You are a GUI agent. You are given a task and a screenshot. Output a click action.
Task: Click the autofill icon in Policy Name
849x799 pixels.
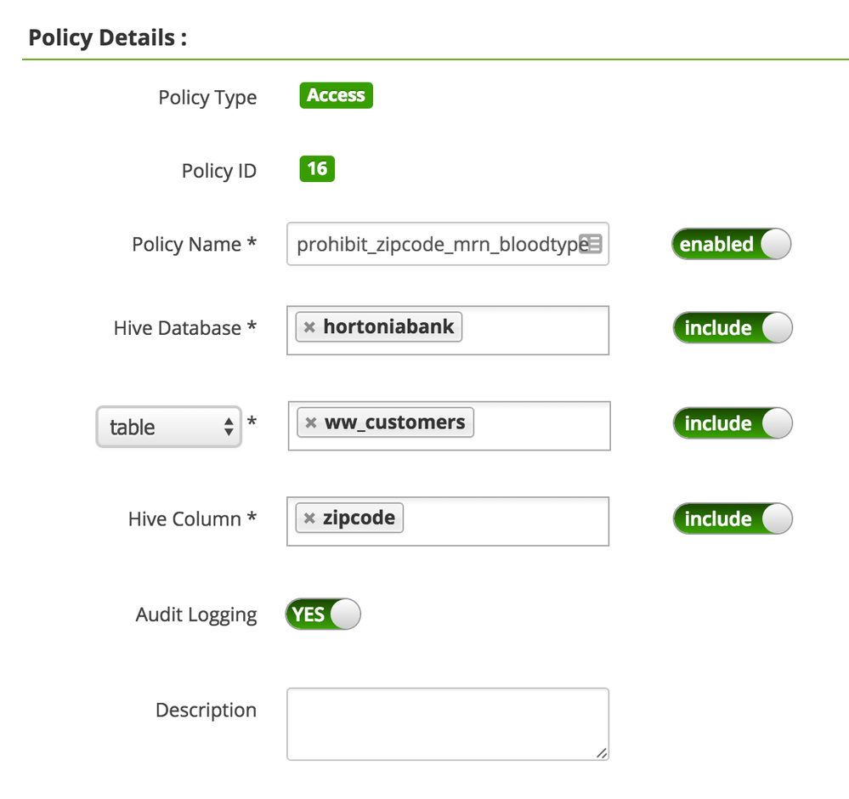[591, 244]
